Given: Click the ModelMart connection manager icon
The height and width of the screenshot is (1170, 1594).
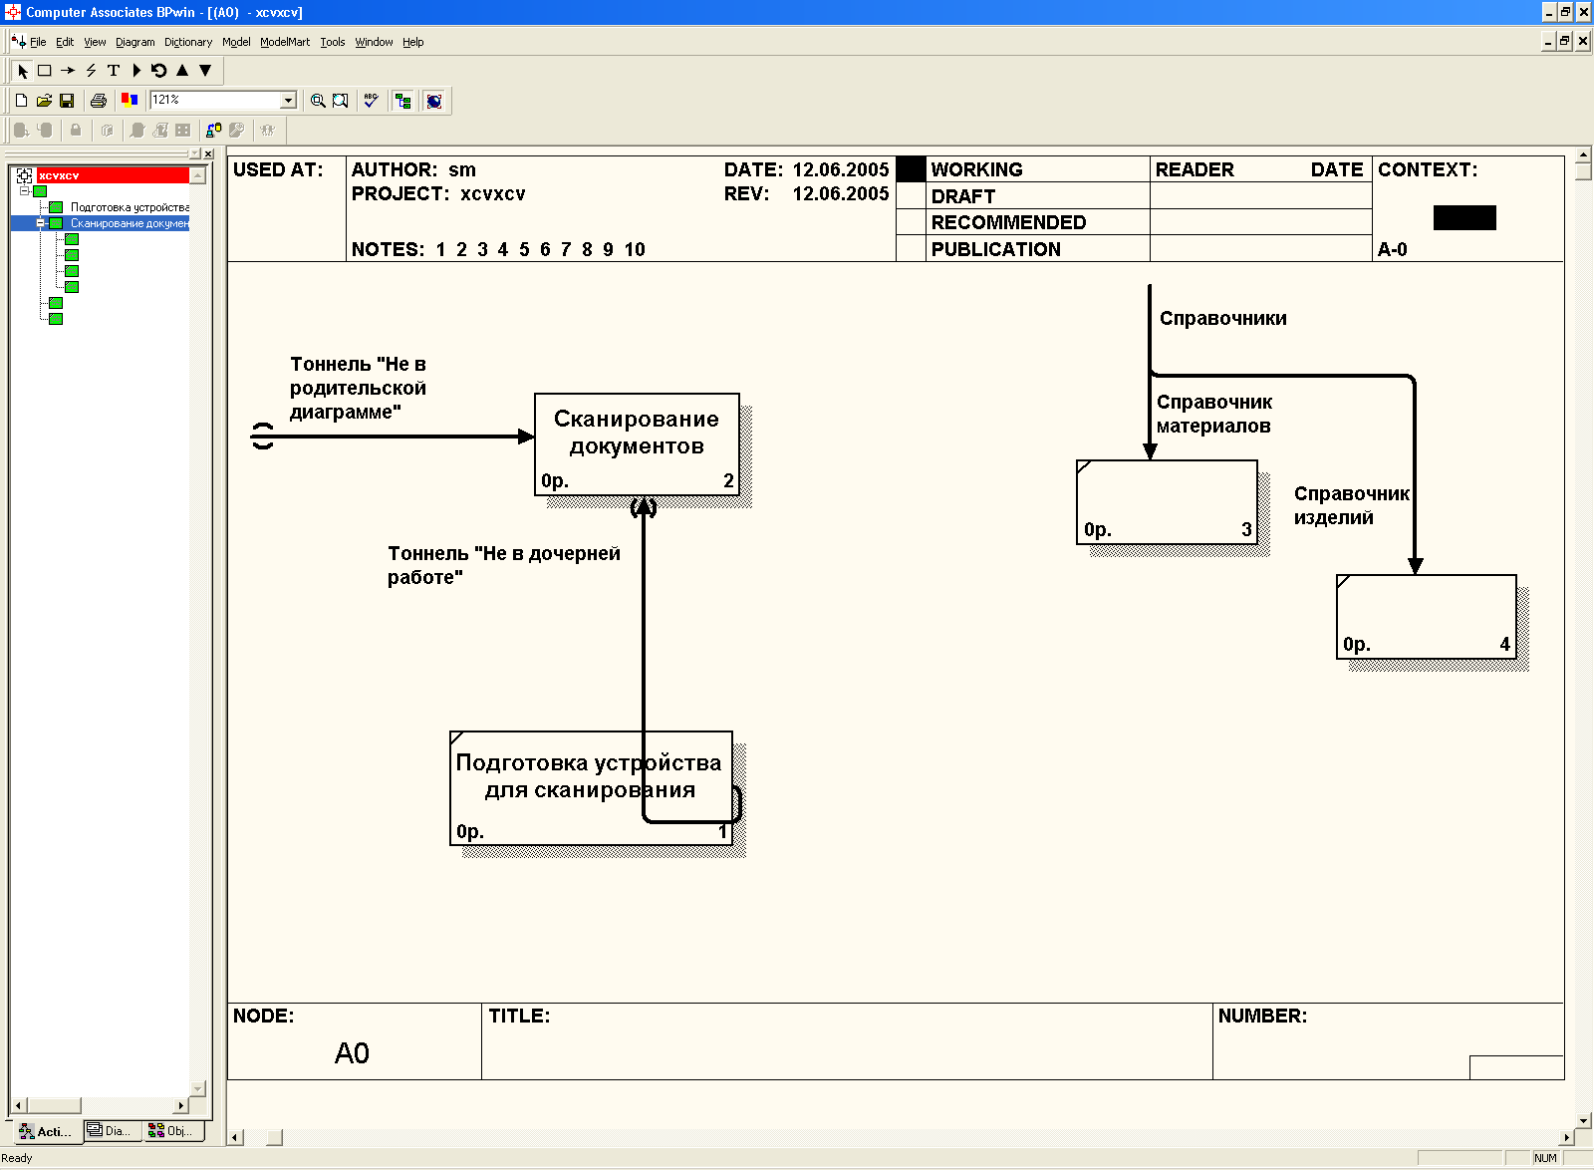Looking at the screenshot, I should coord(213,131).
